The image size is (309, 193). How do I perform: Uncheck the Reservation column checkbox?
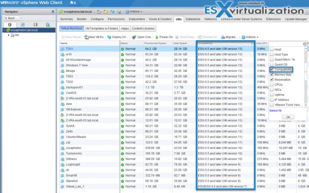click(x=272, y=80)
